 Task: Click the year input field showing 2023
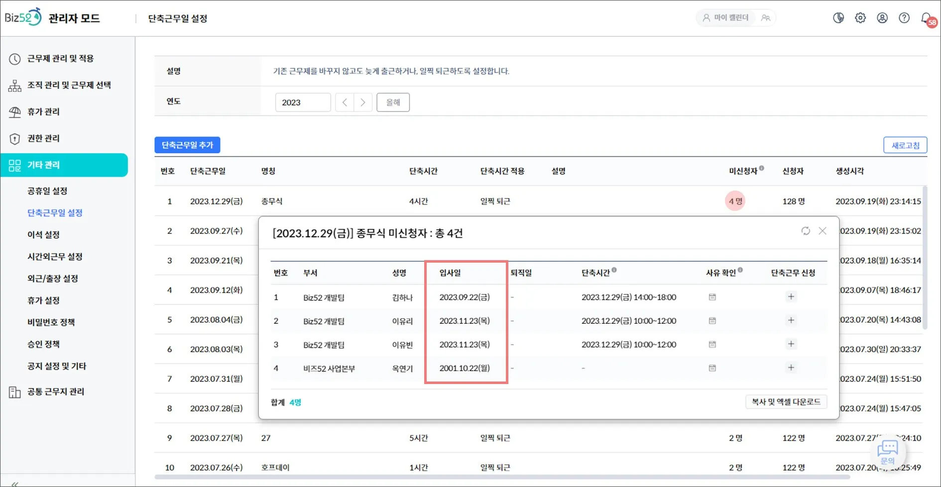303,102
